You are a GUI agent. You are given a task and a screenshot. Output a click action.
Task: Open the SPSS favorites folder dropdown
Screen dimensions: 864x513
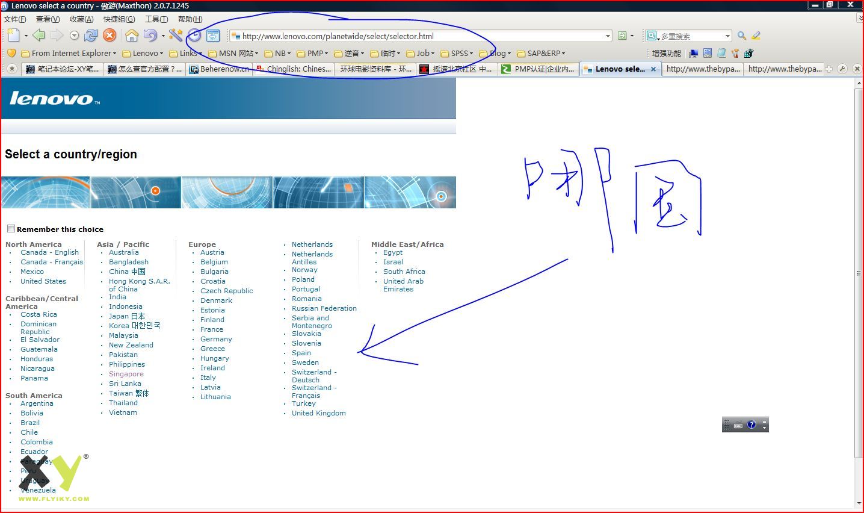(x=457, y=53)
